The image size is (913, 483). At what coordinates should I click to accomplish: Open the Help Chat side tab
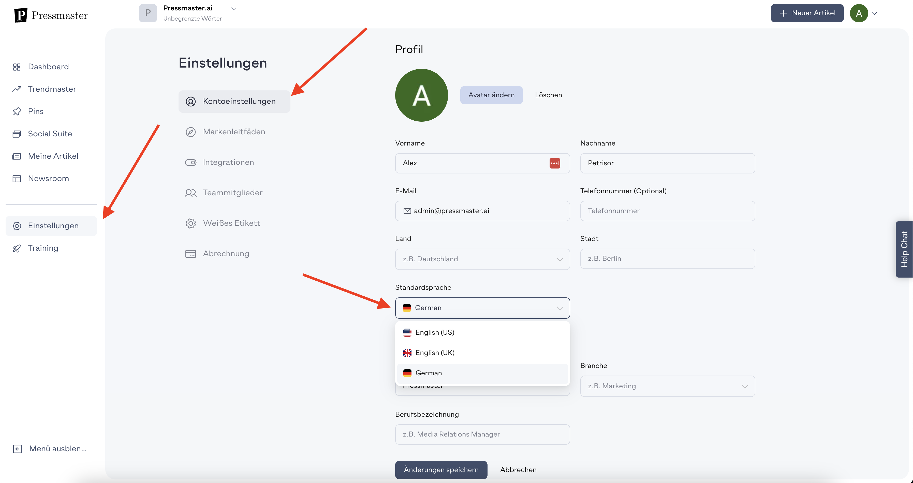[904, 249]
